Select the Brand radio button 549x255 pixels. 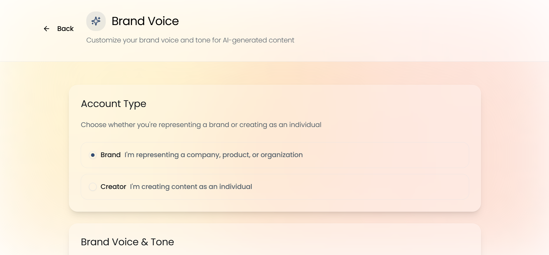click(93, 155)
